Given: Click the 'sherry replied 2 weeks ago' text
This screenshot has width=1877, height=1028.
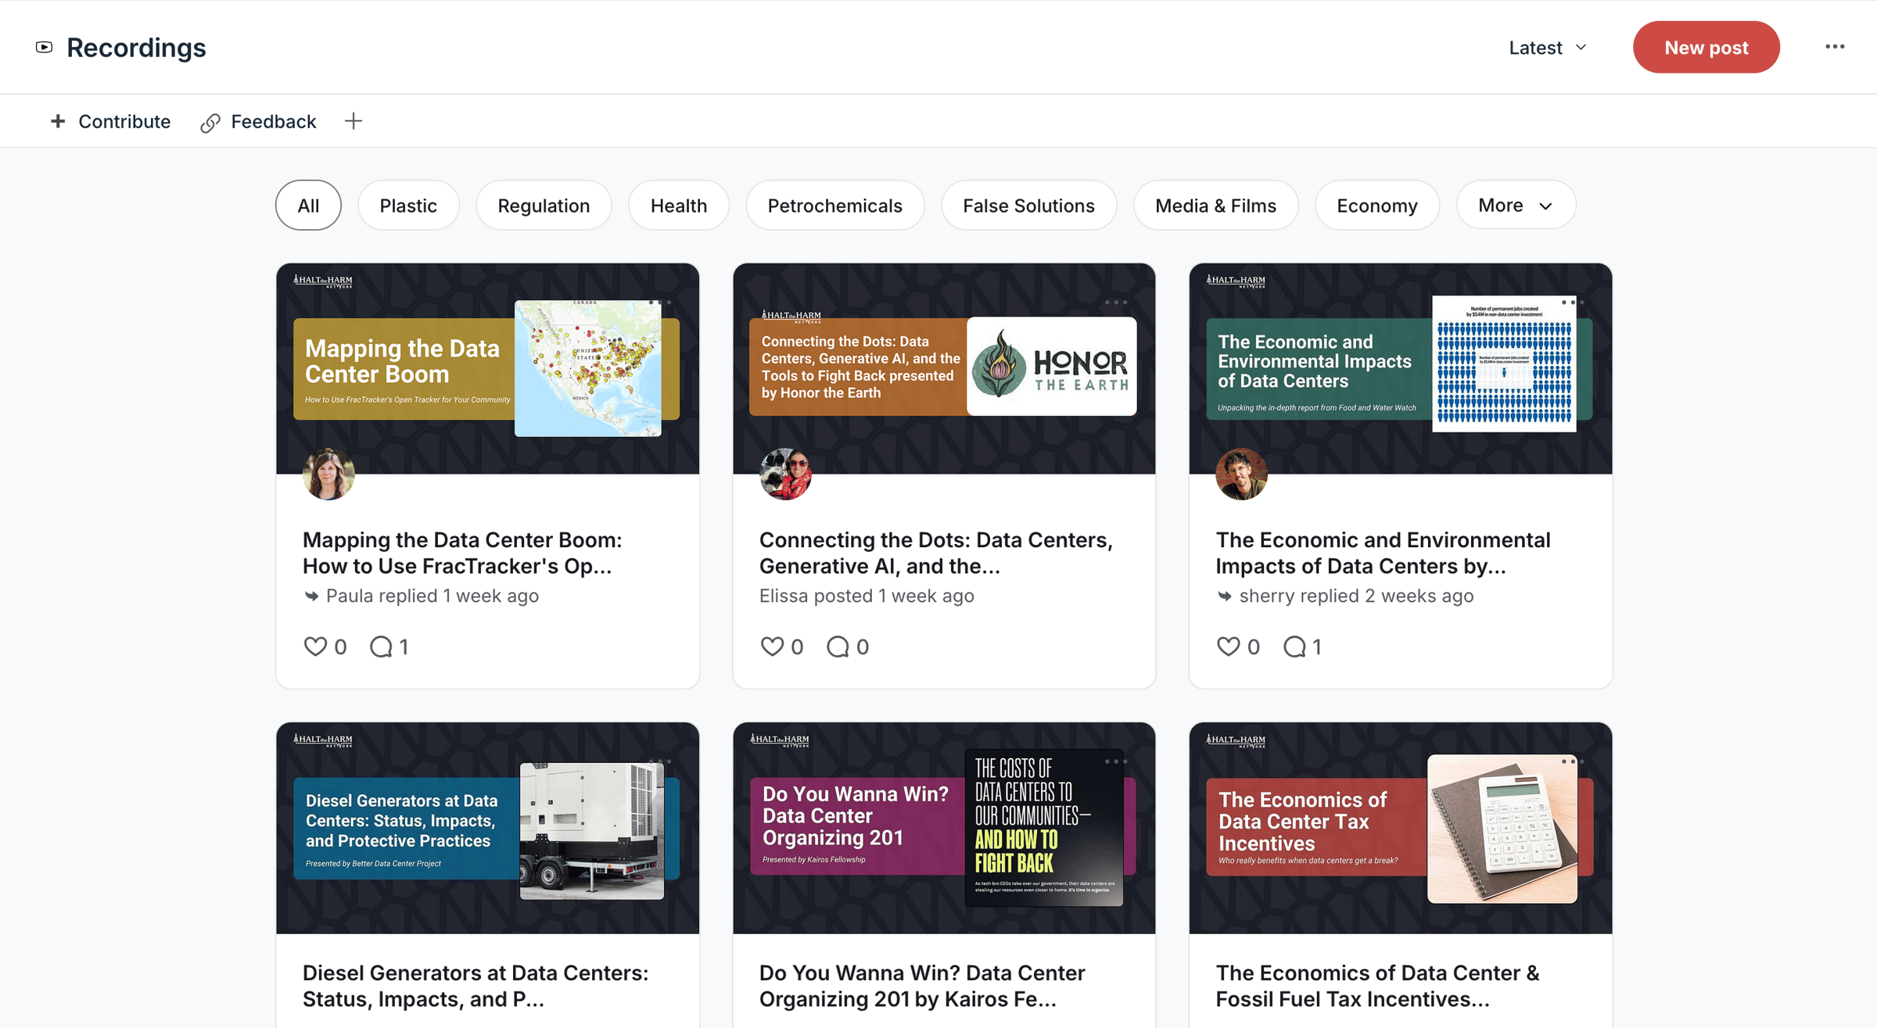Looking at the screenshot, I should click(1356, 596).
